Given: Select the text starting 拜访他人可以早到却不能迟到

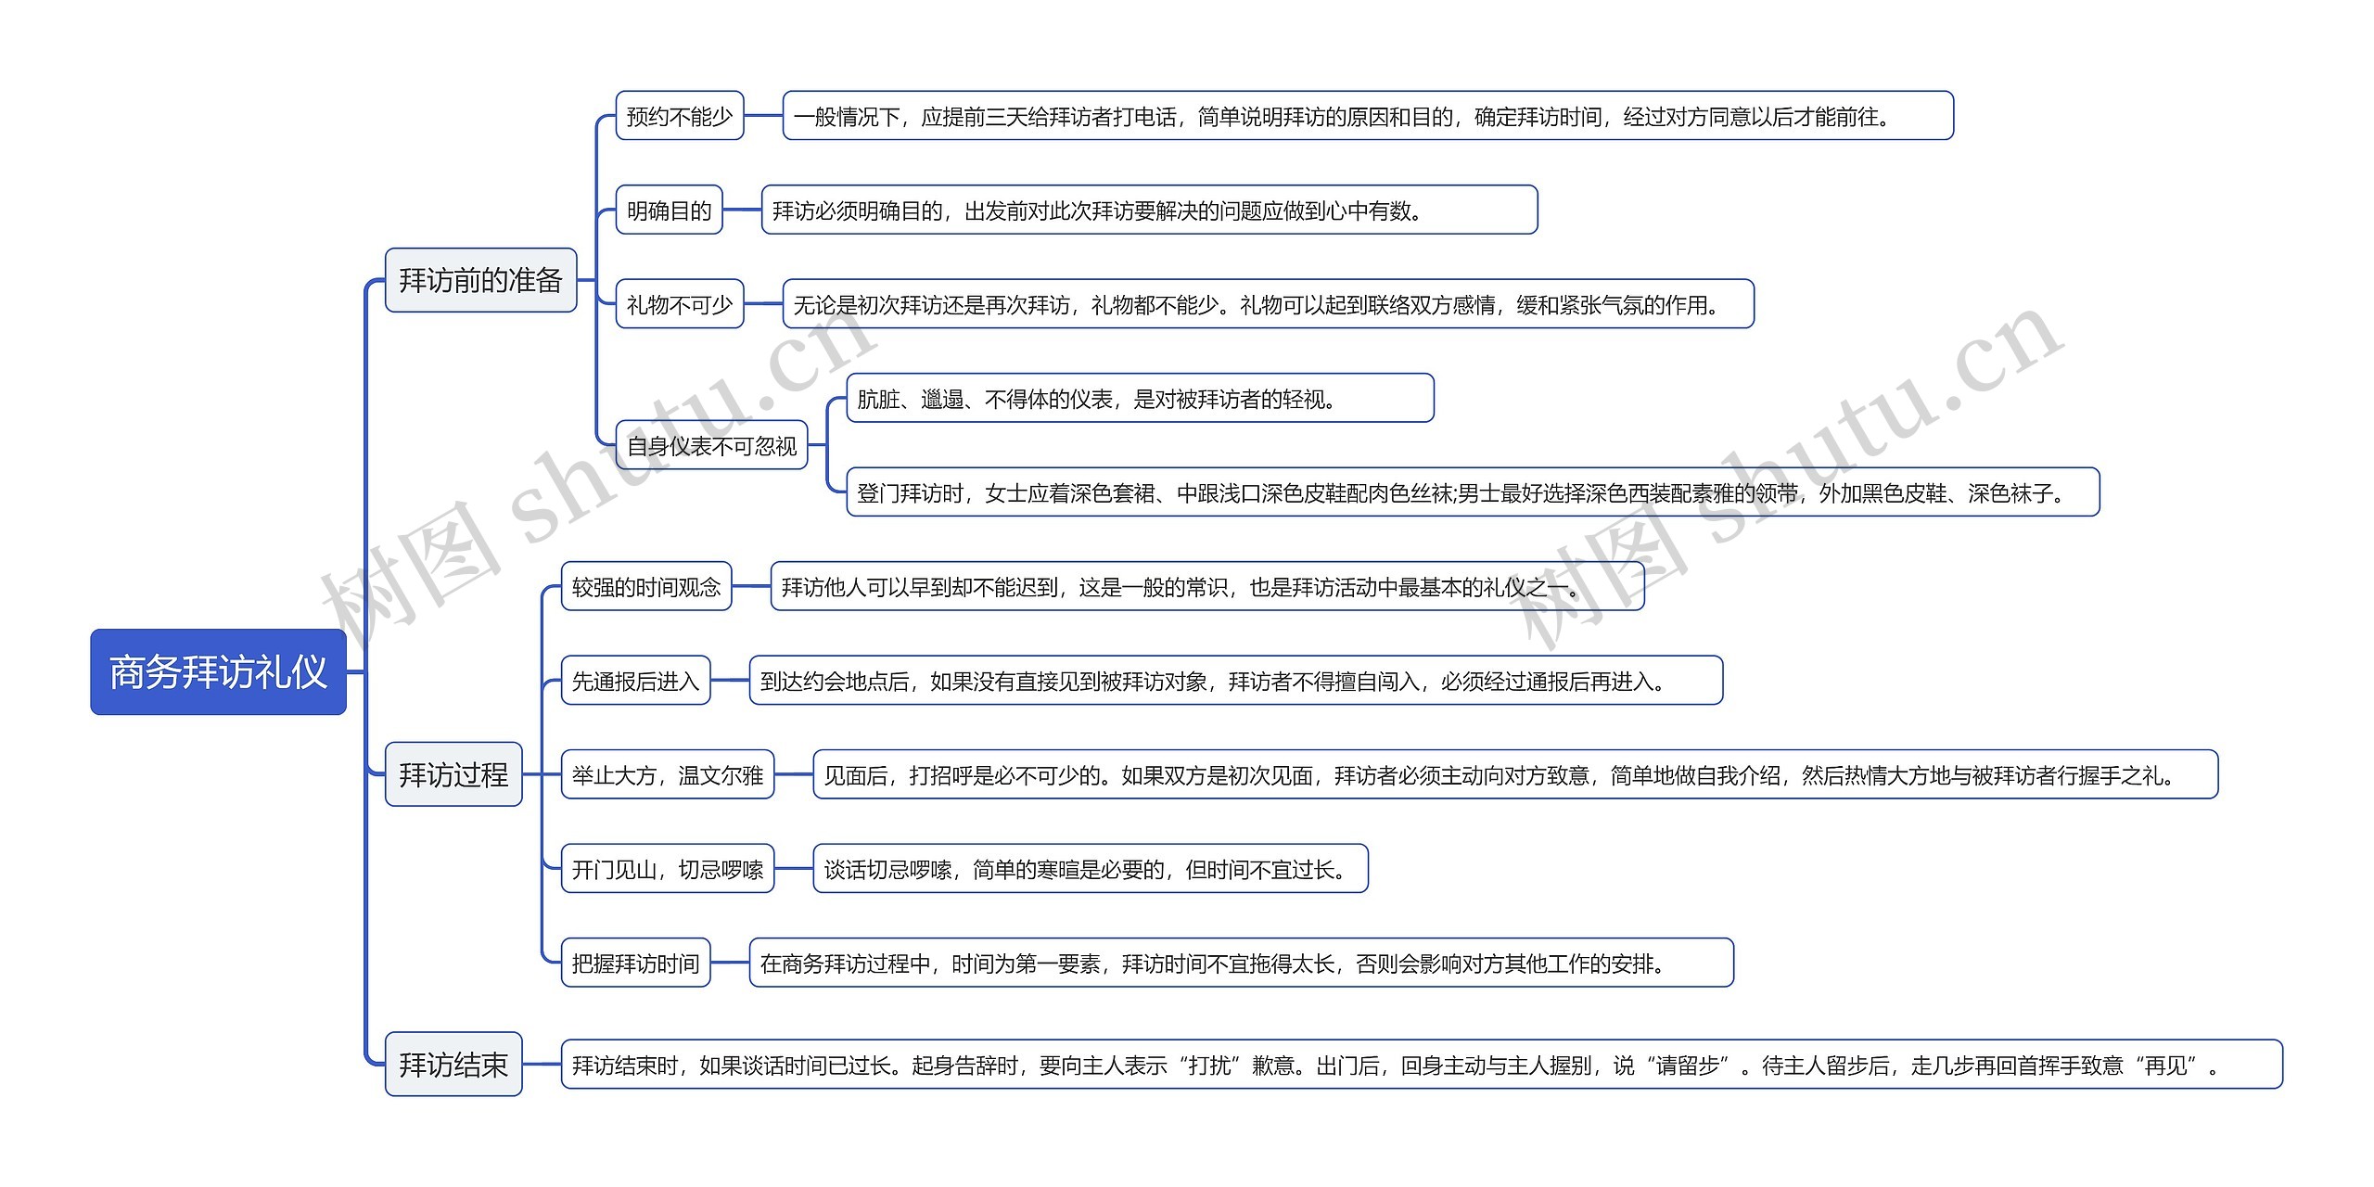Looking at the screenshot, I should point(1207,586).
